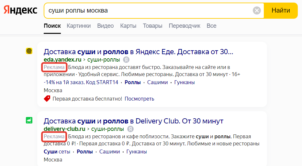Click the Сашими sitelink under Яндекс Еда
Image resolution: width=302 pixels, height=166 pixels.
coord(157,83)
